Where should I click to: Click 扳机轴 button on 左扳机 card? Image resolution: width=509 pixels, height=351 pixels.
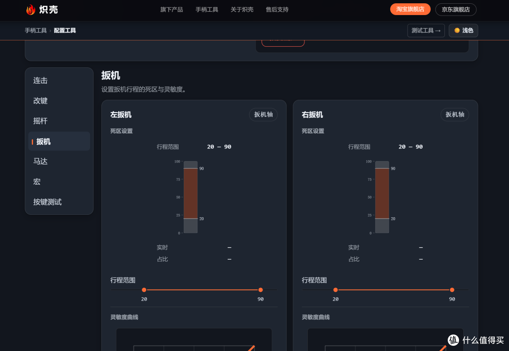(x=263, y=114)
